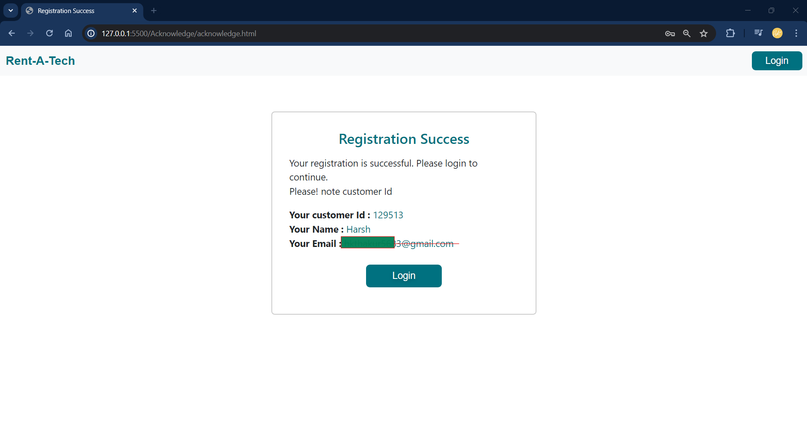
Task: Close the Registration Success tab
Action: pyautogui.click(x=135, y=11)
